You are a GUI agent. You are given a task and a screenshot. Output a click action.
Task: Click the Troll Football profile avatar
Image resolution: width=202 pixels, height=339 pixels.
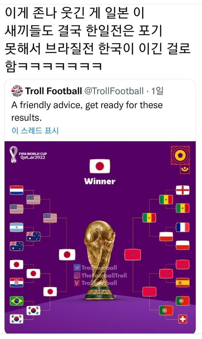(17, 91)
